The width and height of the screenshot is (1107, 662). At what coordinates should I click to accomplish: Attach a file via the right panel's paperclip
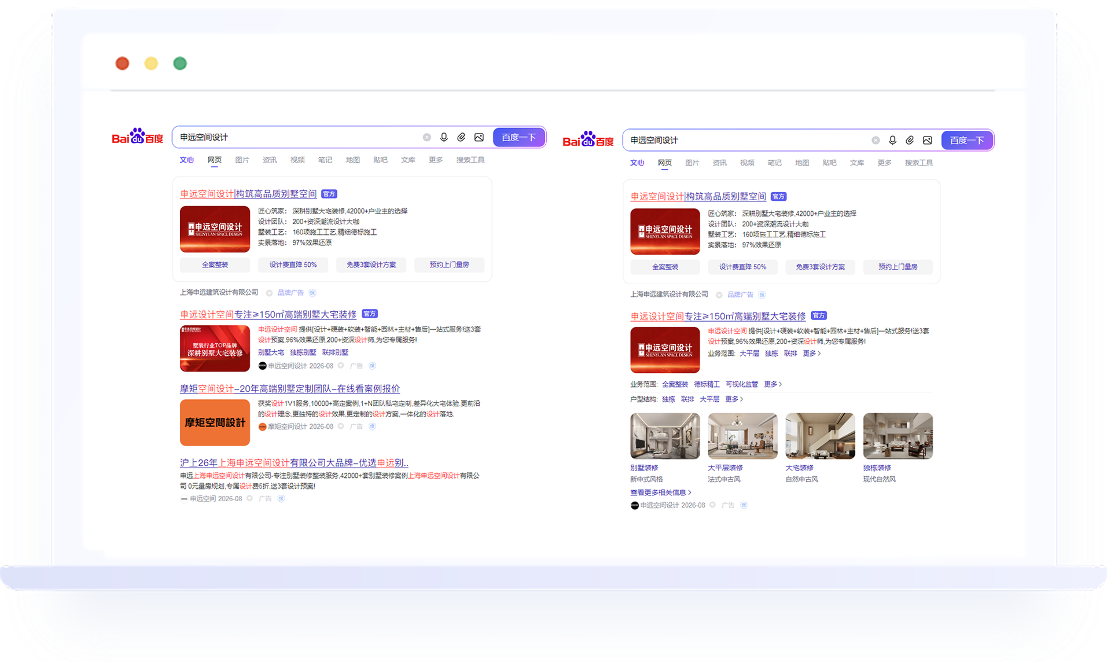[x=910, y=140]
